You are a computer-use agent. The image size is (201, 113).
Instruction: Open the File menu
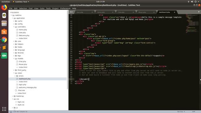click(11, 8)
